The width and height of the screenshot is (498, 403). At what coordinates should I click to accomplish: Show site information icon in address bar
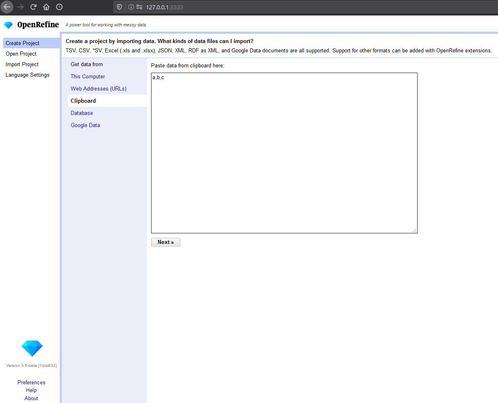tap(131, 7)
